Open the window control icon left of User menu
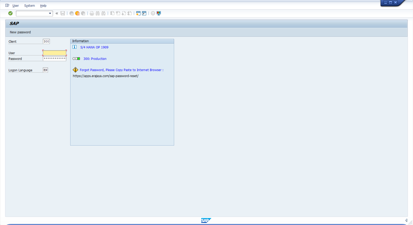Viewport: 413px width, 225px height. [7, 5]
